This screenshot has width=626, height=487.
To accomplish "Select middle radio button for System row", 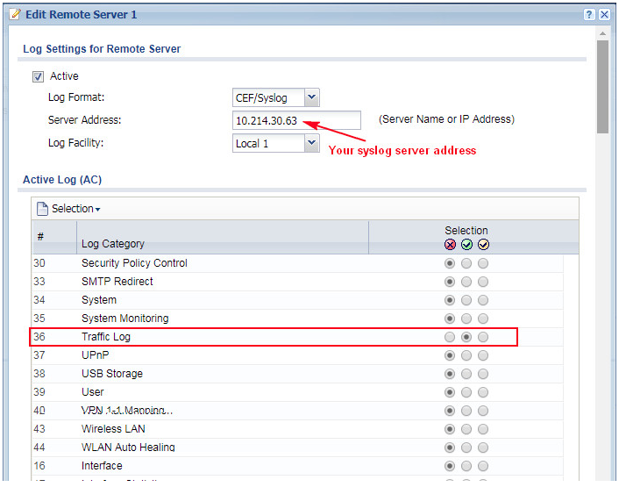I will (x=466, y=300).
